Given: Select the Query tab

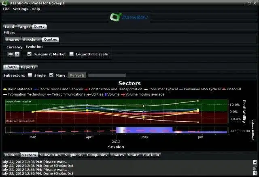Looking at the screenshot, I should 39,27.
